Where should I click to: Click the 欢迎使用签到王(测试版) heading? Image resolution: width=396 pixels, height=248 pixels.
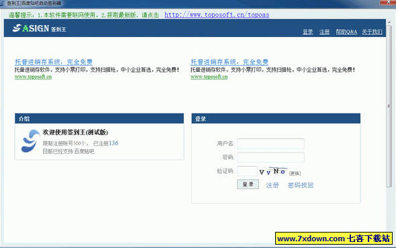[75, 132]
